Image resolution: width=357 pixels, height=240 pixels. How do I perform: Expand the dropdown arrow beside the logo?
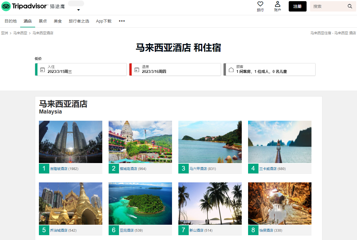click(x=78, y=10)
